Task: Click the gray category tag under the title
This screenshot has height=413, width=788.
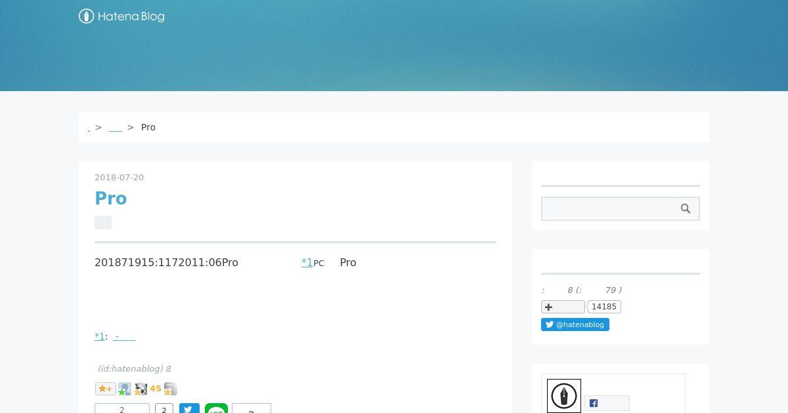Action: pyautogui.click(x=103, y=223)
